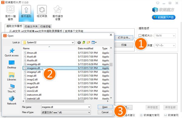This screenshot has width=182, height=118.
Task: Click the 保存选定 button
Action: [x=153, y=107]
